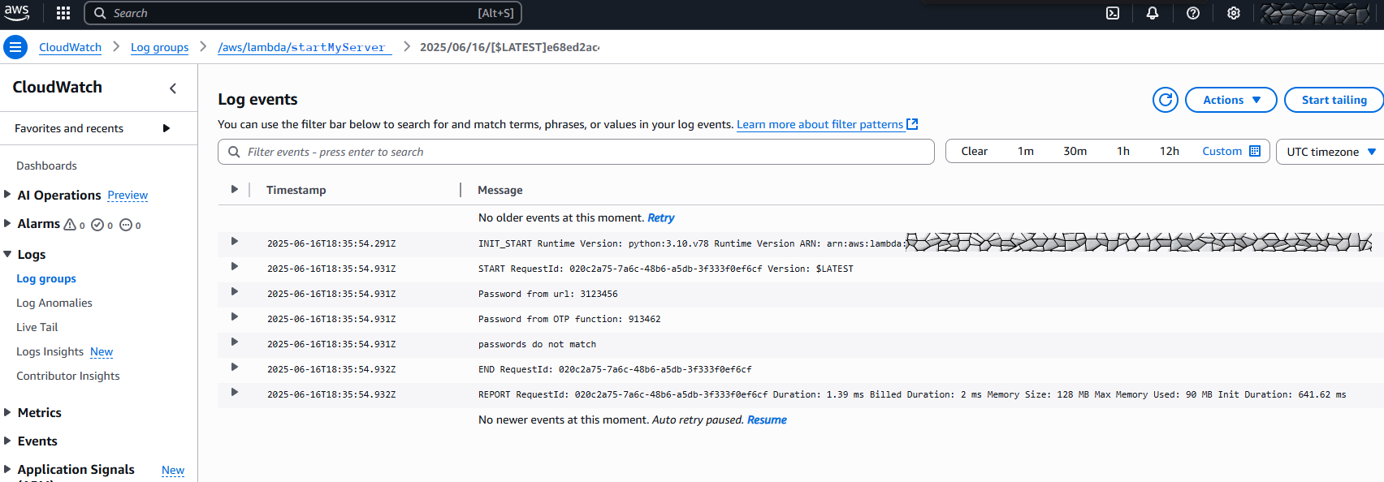
Task: Expand the Metrics section
Action: tap(7, 412)
